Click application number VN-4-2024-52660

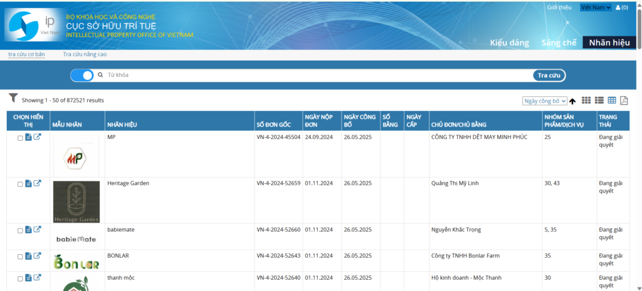coord(278,230)
